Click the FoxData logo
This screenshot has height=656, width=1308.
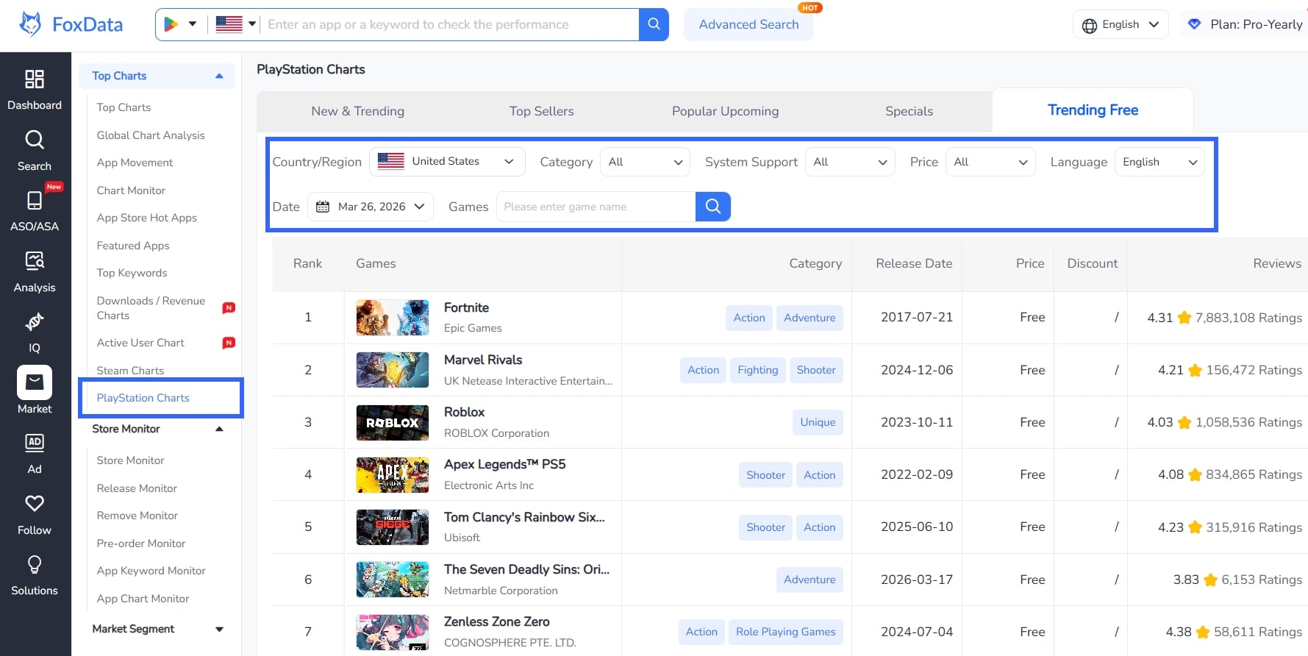click(71, 24)
